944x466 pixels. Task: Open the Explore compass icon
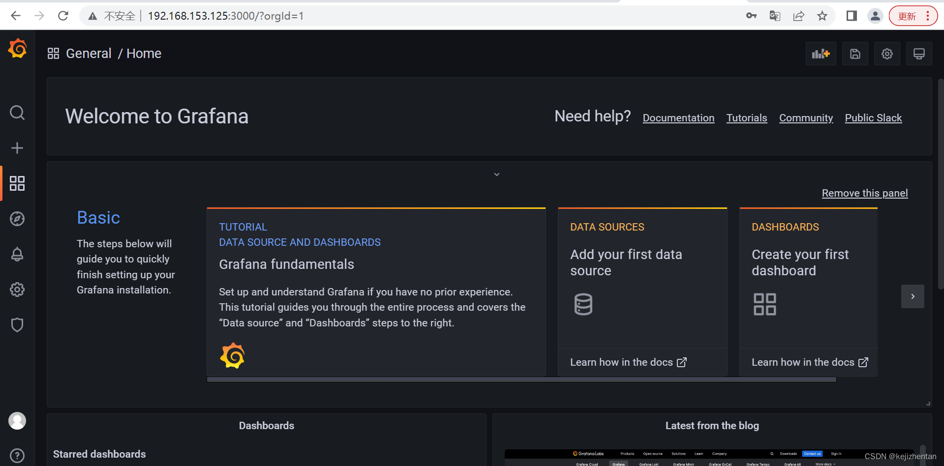coord(17,219)
